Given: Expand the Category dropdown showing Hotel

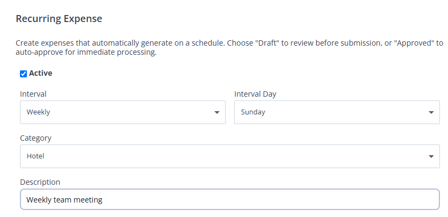Looking at the screenshot, I should [x=230, y=156].
